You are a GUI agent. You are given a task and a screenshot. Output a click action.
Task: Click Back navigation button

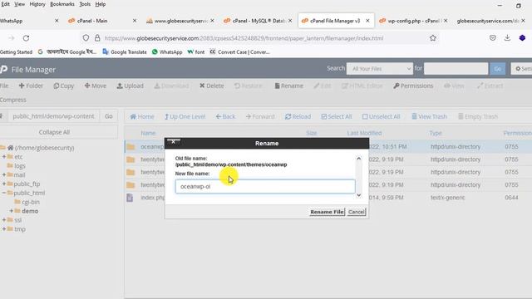pyautogui.click(x=225, y=116)
